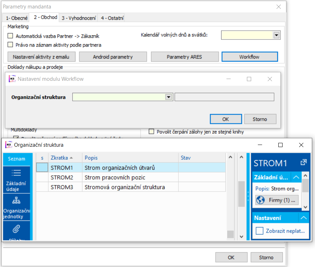This screenshot has width=315, height=267.
Task: Click the preview panel scrollbar up arrow
Action: tap(305, 175)
